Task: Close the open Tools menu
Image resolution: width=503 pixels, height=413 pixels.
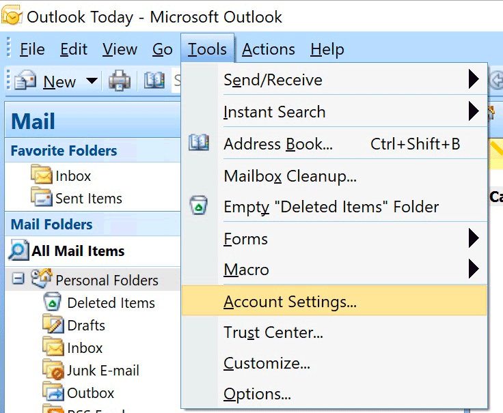Action: click(207, 48)
